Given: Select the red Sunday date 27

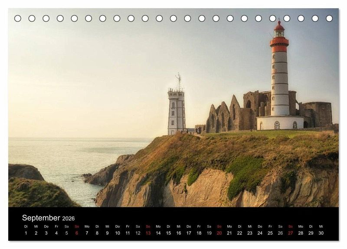Looking at the screenshot, I should click(291, 233).
